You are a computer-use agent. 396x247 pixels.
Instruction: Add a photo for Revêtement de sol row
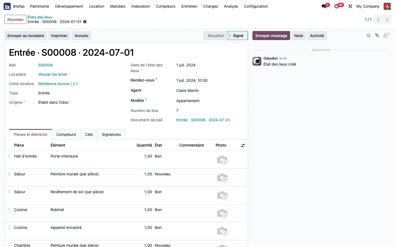pyautogui.click(x=222, y=196)
